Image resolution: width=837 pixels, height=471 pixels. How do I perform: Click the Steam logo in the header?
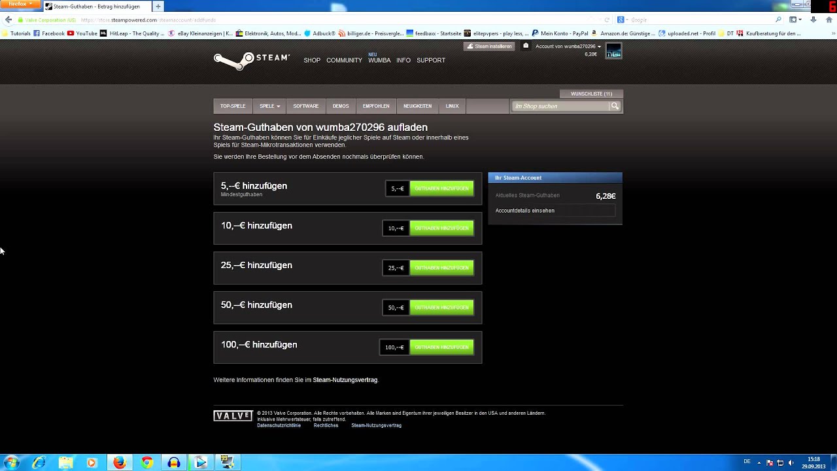click(252, 60)
